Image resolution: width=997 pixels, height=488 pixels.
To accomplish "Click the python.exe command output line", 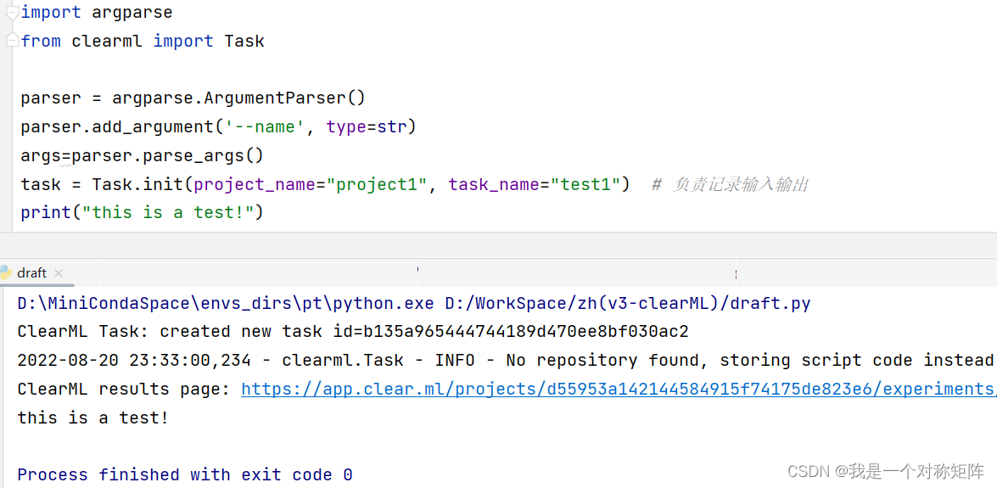I will 414,304.
